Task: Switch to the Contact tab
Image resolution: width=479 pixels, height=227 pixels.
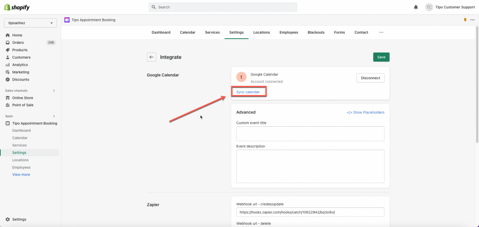Action: tap(361, 32)
